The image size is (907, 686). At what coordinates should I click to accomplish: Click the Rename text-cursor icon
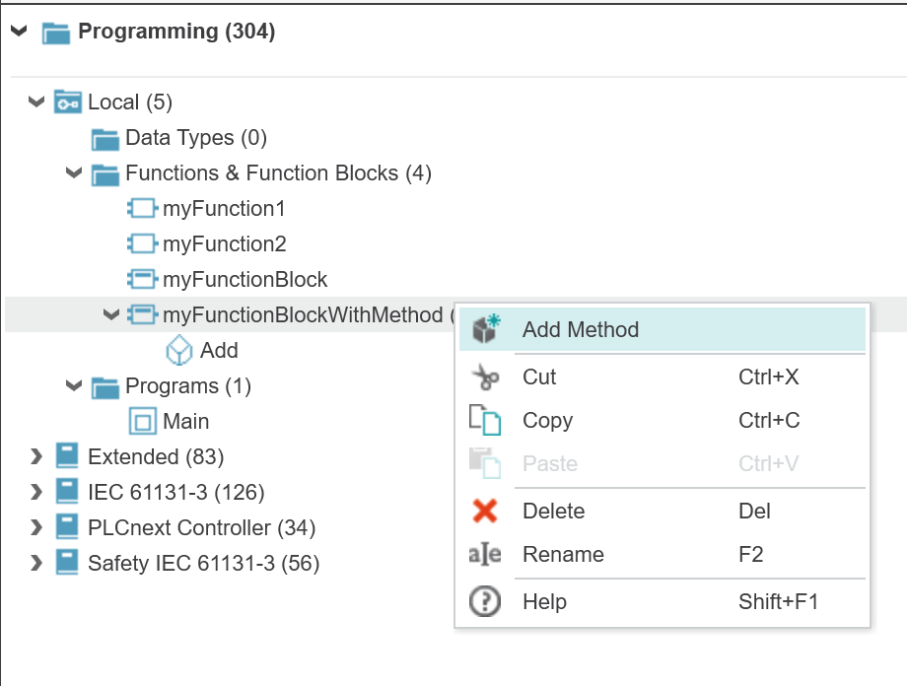[x=485, y=554]
